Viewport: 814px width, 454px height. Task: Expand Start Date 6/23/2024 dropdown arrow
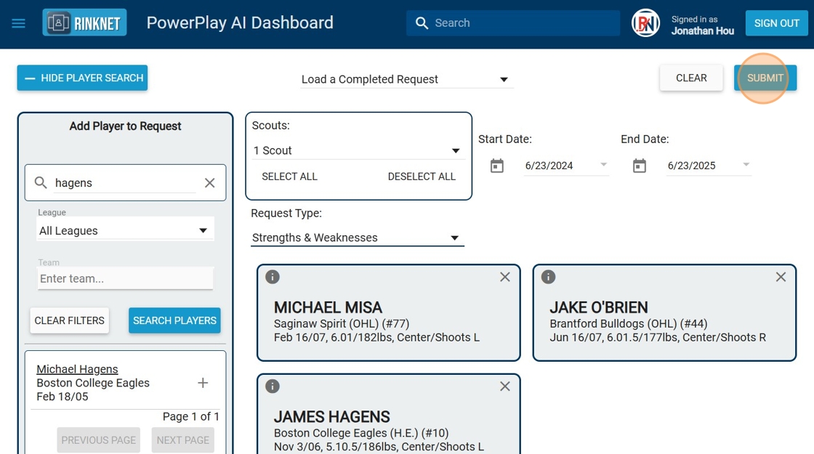tap(603, 164)
